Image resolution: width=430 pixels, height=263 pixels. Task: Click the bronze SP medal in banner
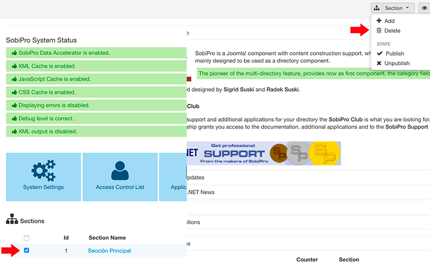[x=279, y=153]
